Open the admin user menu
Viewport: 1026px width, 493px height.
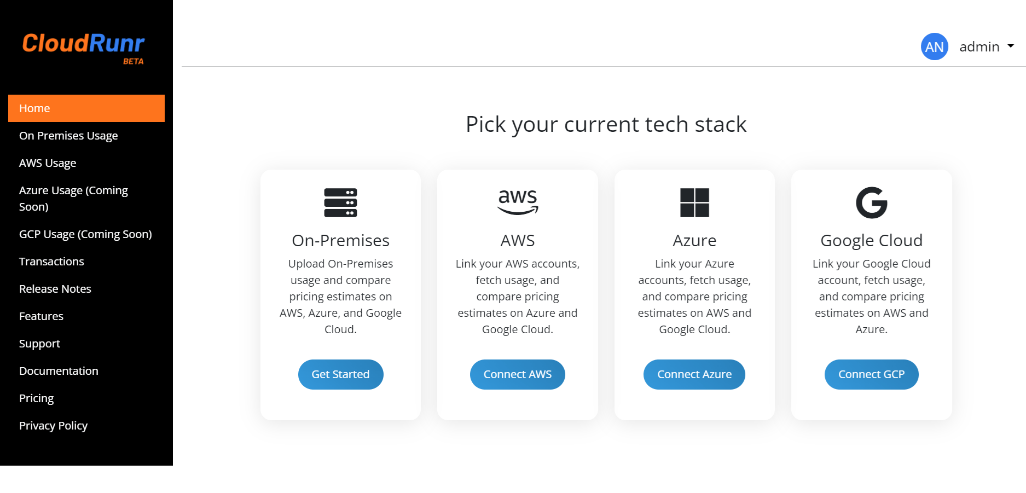coord(979,47)
